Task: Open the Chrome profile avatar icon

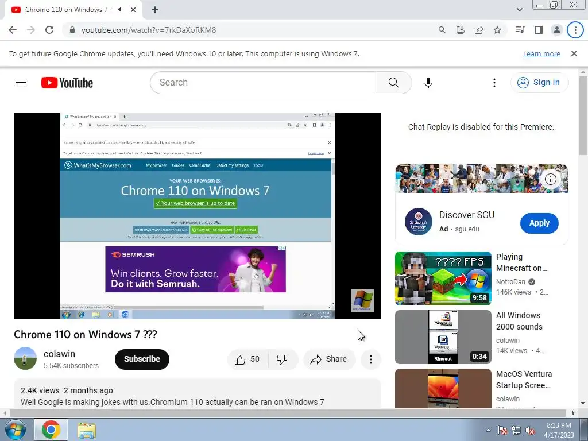Action: point(557,30)
